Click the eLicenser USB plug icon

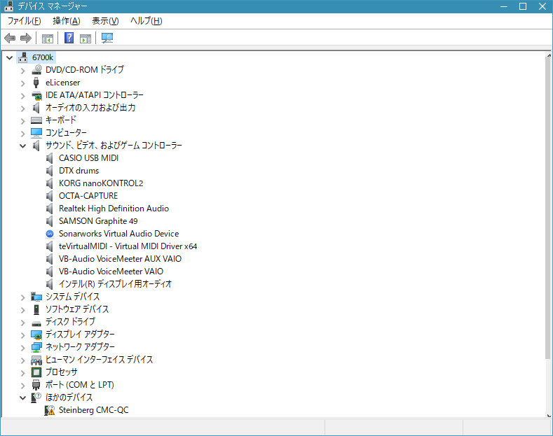click(x=36, y=83)
